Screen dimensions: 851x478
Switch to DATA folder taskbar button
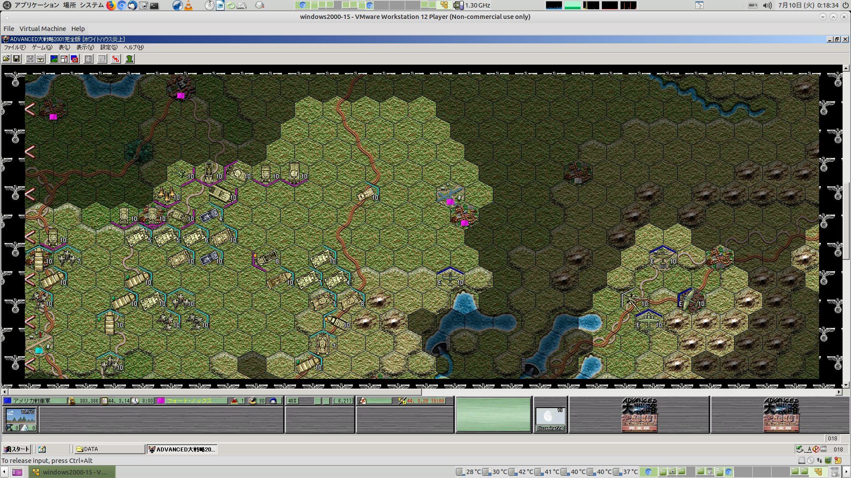(109, 449)
